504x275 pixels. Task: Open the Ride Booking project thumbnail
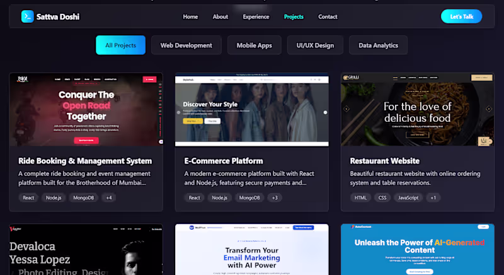tap(86, 110)
